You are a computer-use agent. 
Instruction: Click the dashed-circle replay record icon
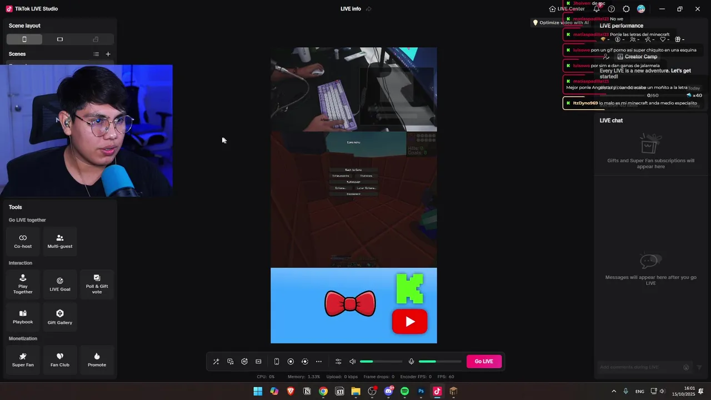click(x=304, y=362)
